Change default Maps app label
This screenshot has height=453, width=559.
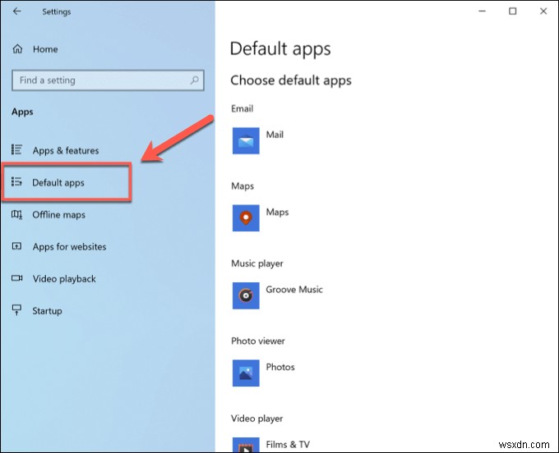click(277, 212)
